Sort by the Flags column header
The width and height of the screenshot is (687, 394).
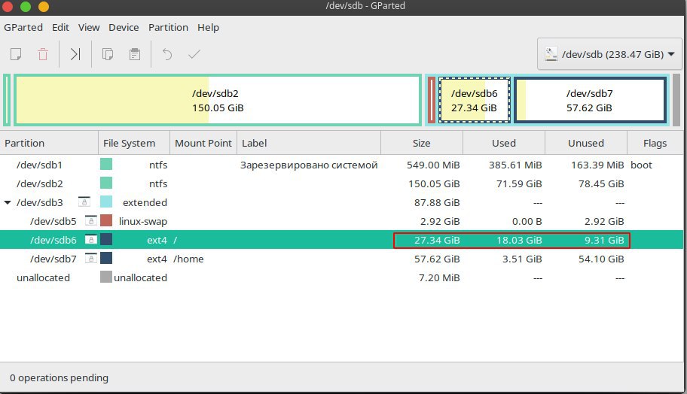(655, 143)
